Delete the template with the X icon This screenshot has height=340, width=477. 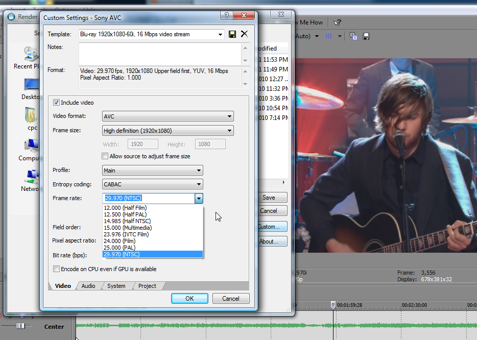[x=244, y=34]
